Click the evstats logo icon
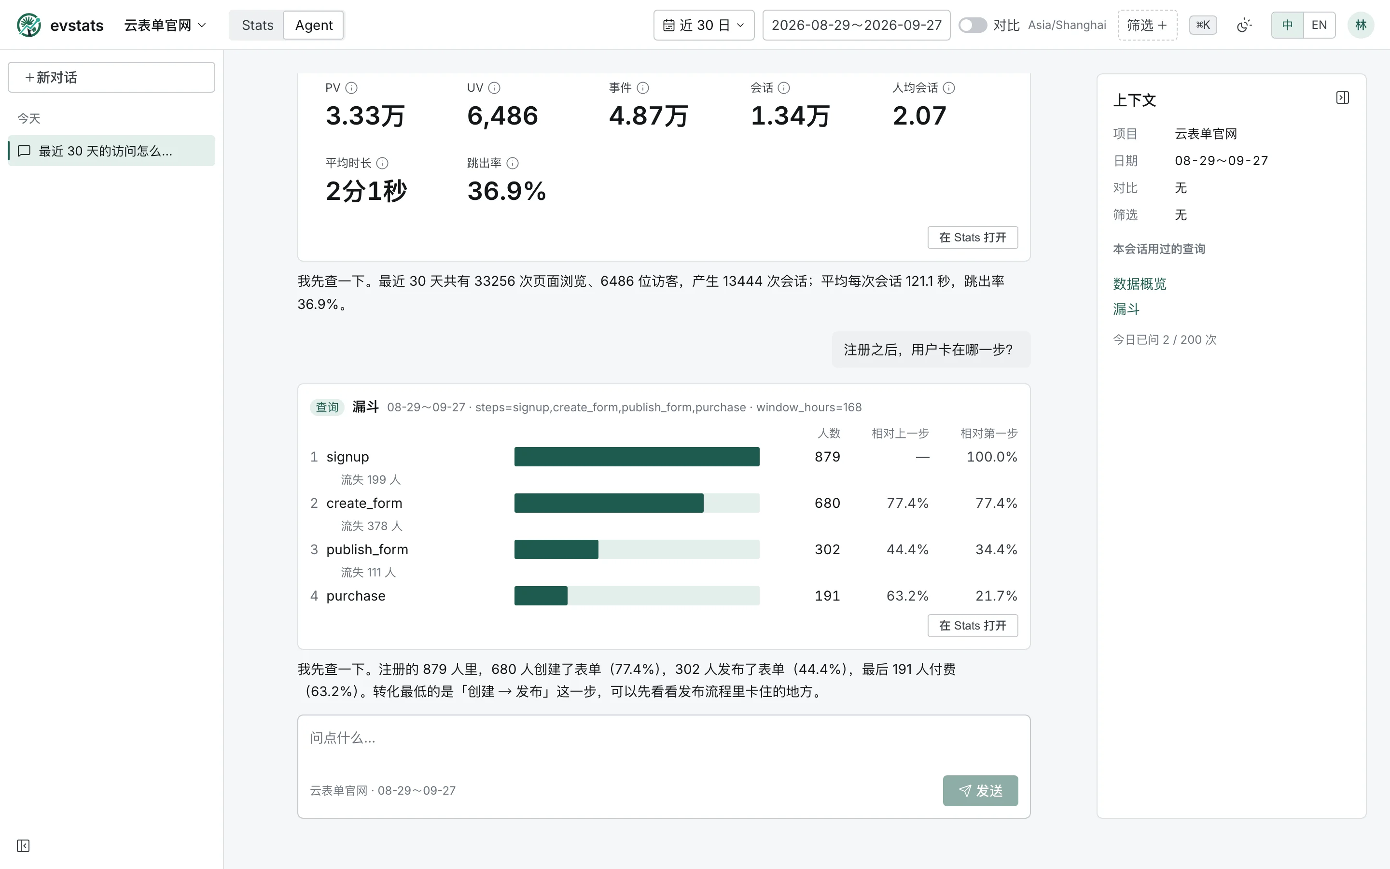The image size is (1390, 869). coord(29,25)
